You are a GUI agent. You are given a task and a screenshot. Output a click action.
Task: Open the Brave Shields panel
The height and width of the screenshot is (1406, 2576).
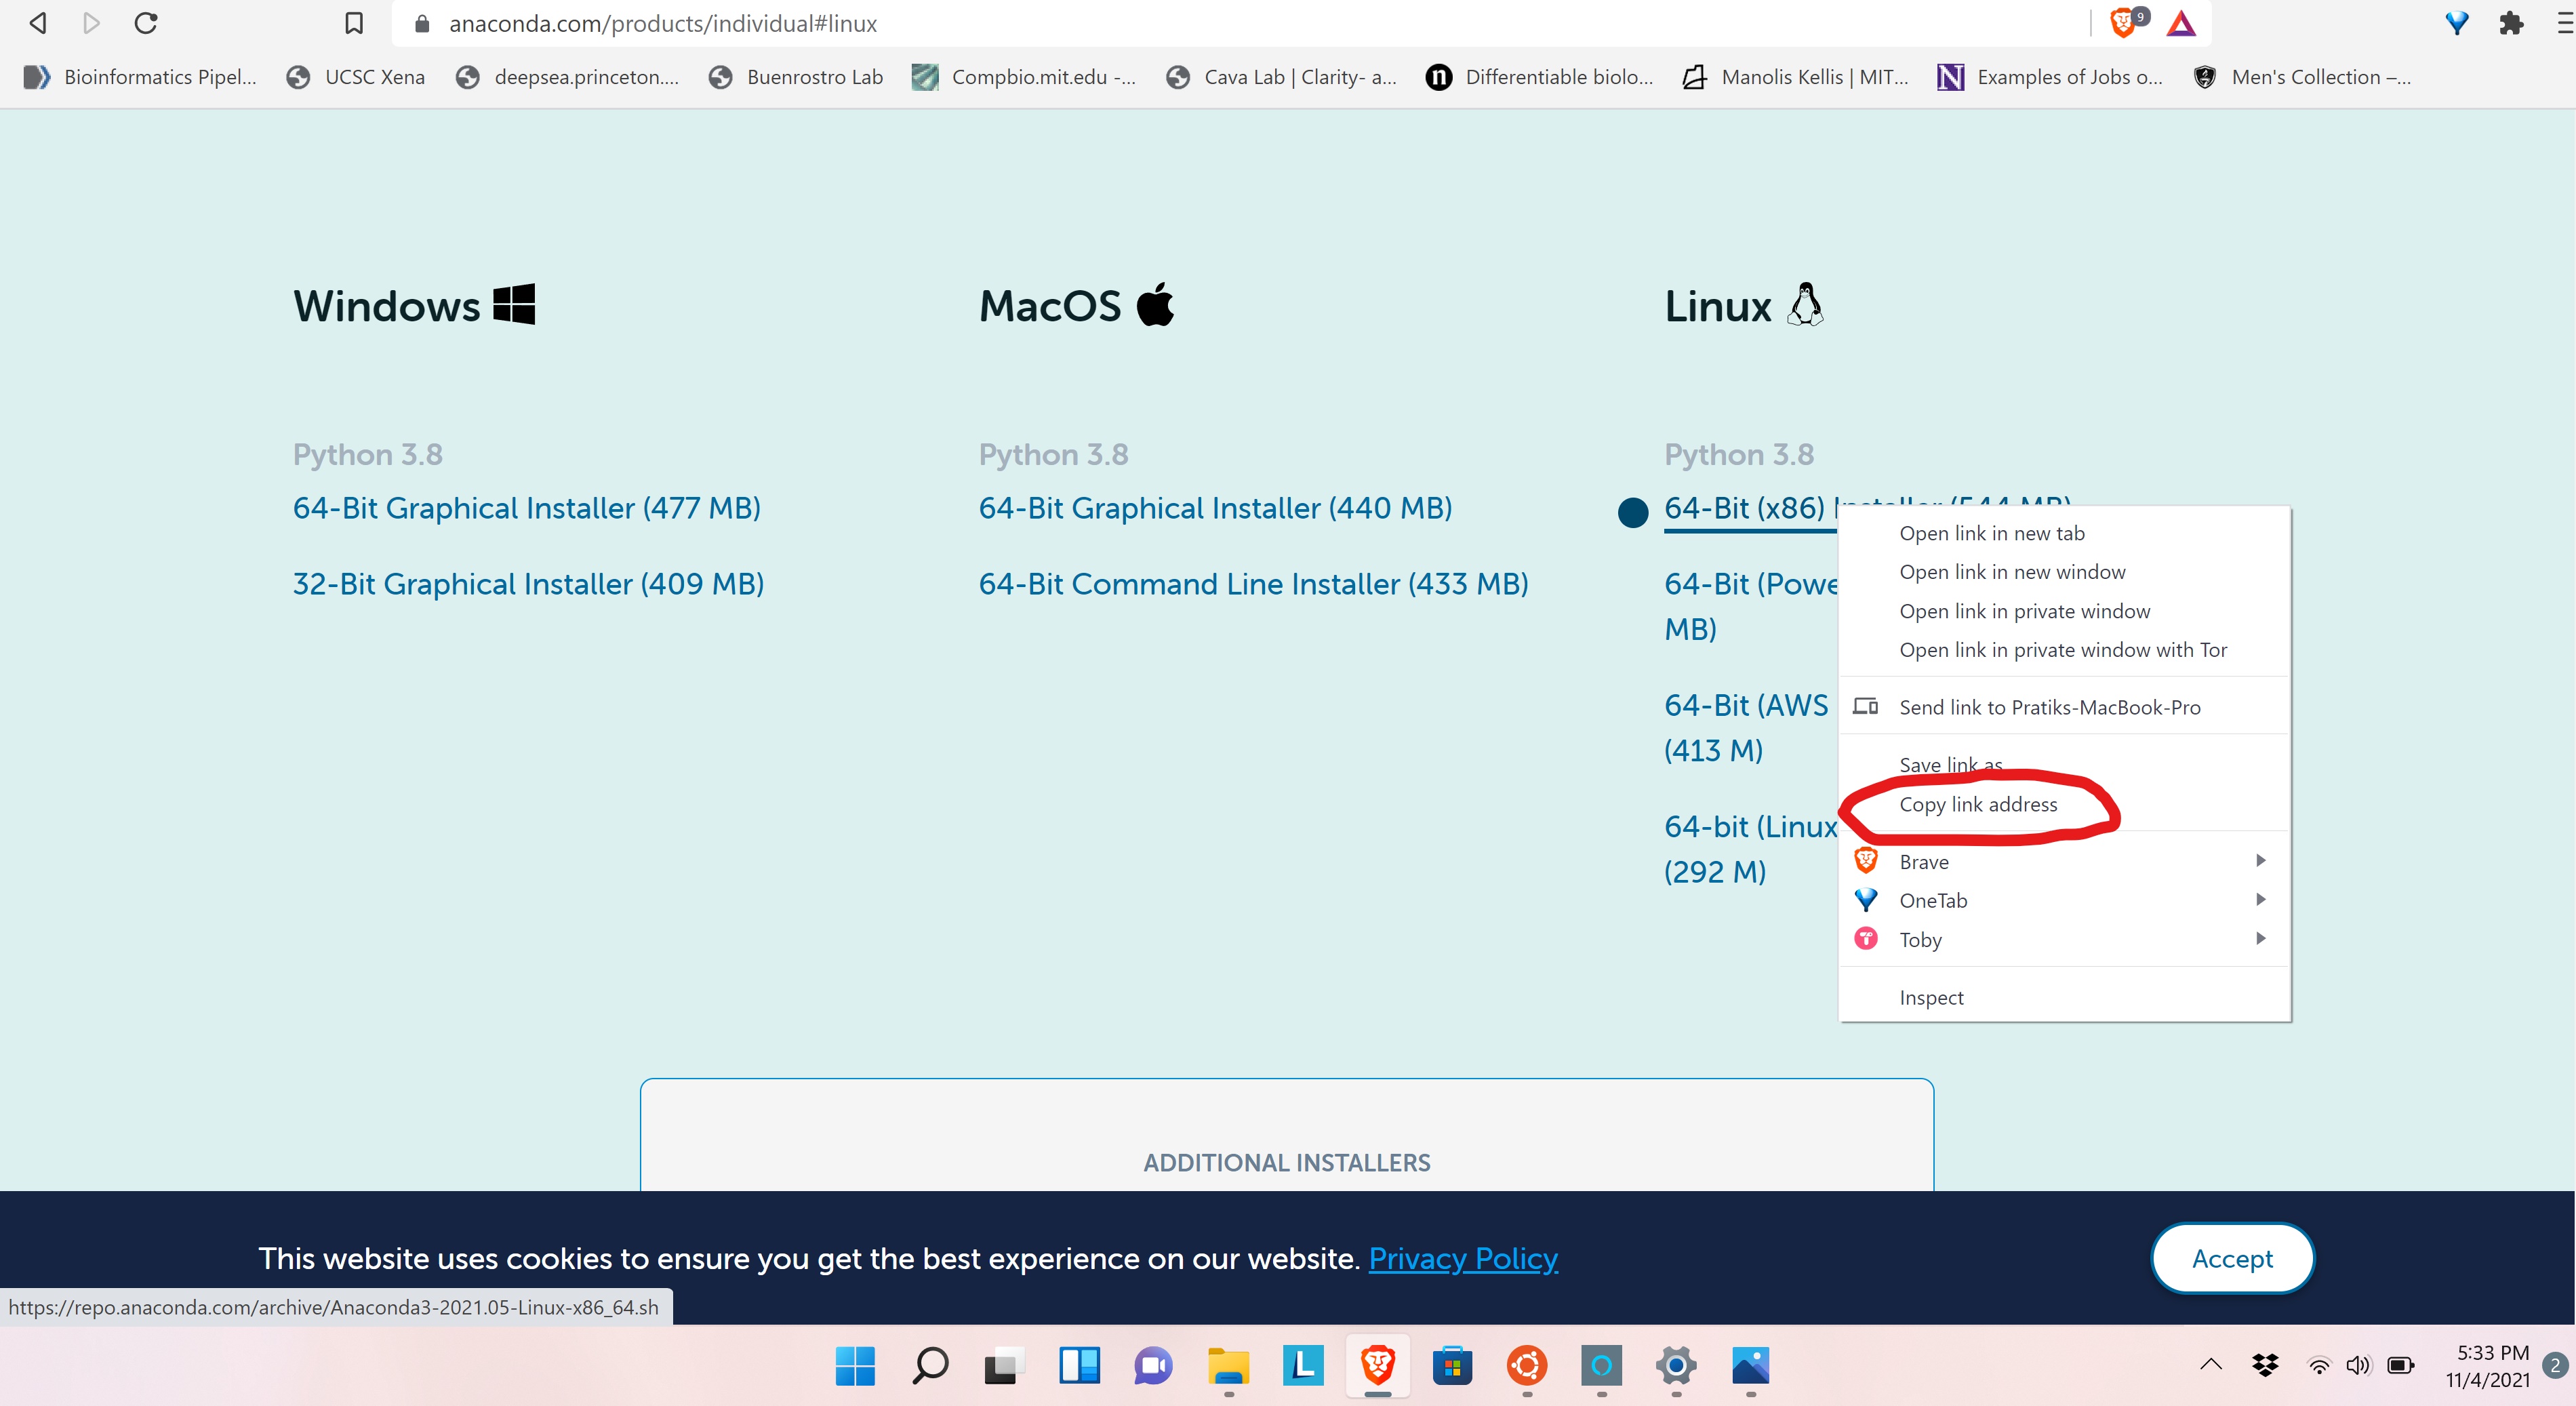pyautogui.click(x=2122, y=23)
